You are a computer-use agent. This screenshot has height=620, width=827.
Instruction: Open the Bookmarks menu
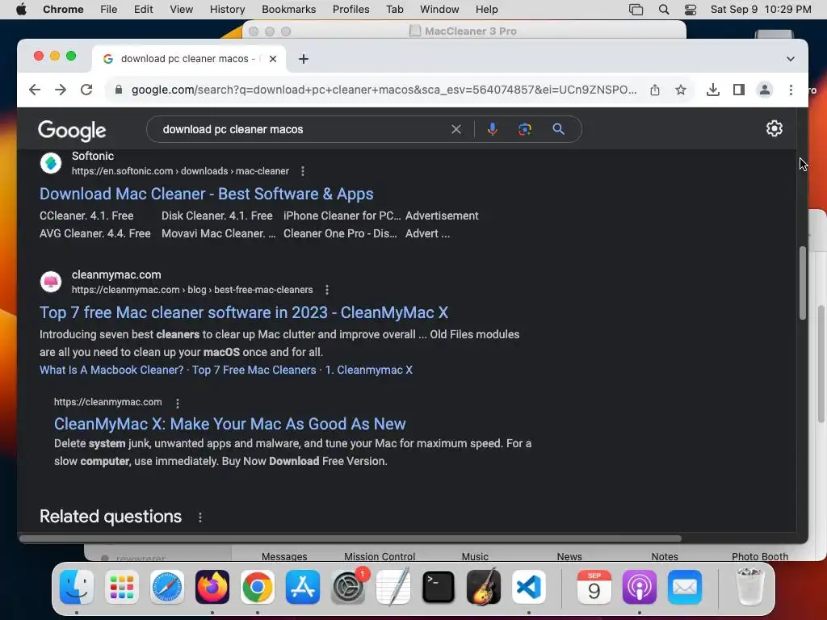coord(288,10)
